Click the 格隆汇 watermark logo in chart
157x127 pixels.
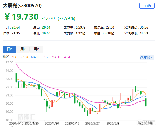click(26, 117)
